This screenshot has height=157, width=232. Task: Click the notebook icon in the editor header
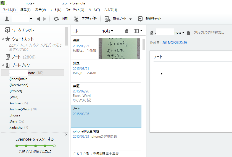[152, 33]
